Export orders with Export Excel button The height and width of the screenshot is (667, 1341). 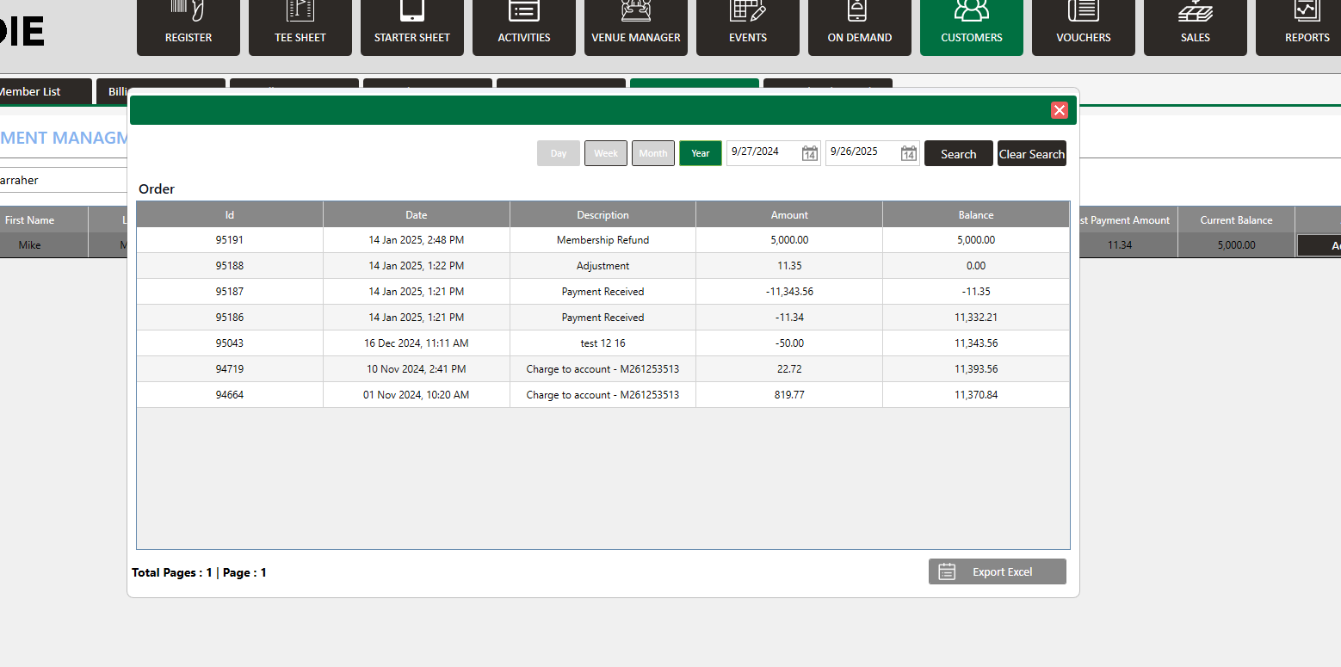[x=997, y=571]
